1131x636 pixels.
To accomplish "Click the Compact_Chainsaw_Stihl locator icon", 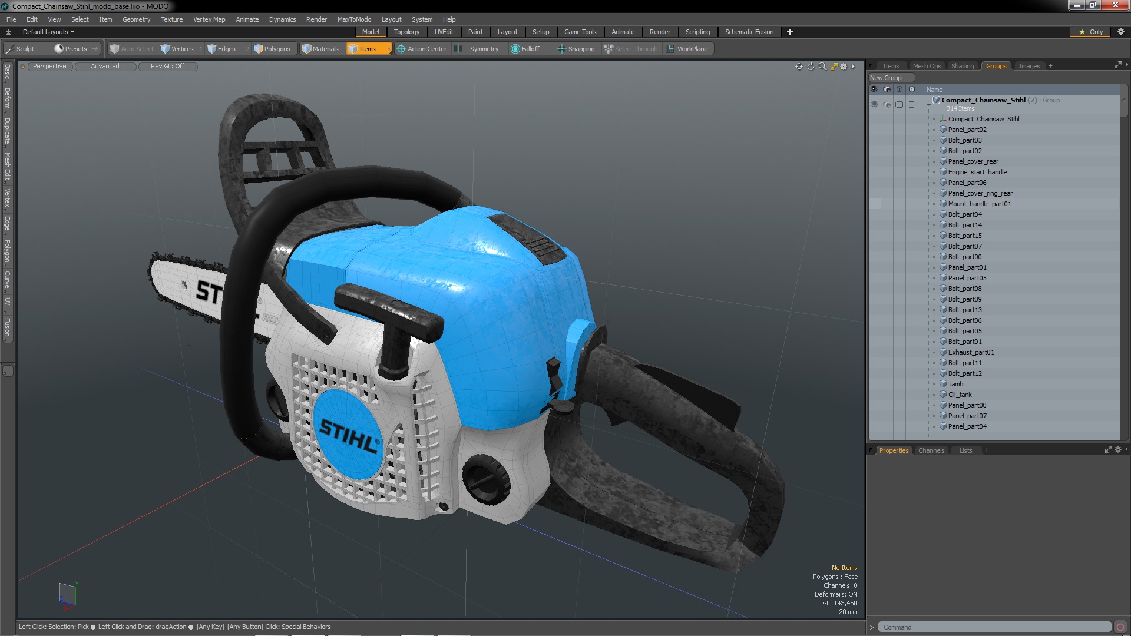I will [943, 119].
